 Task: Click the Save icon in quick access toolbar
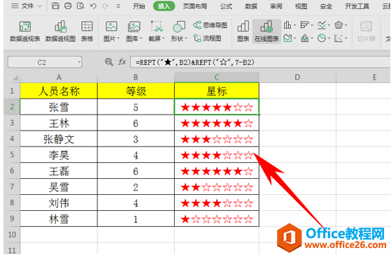click(55, 6)
